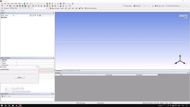This screenshot has width=190, height=107.
Task: Toggle Random Colors
Action: point(160,6)
